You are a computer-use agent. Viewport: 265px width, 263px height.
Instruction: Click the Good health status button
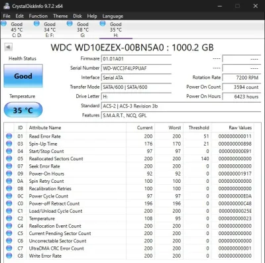click(23, 76)
